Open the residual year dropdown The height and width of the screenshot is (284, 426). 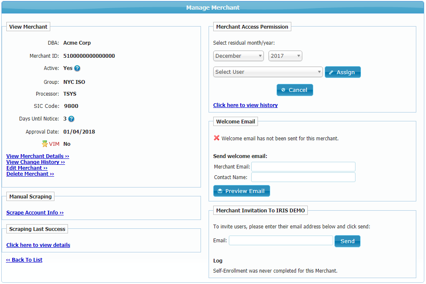[x=285, y=56]
